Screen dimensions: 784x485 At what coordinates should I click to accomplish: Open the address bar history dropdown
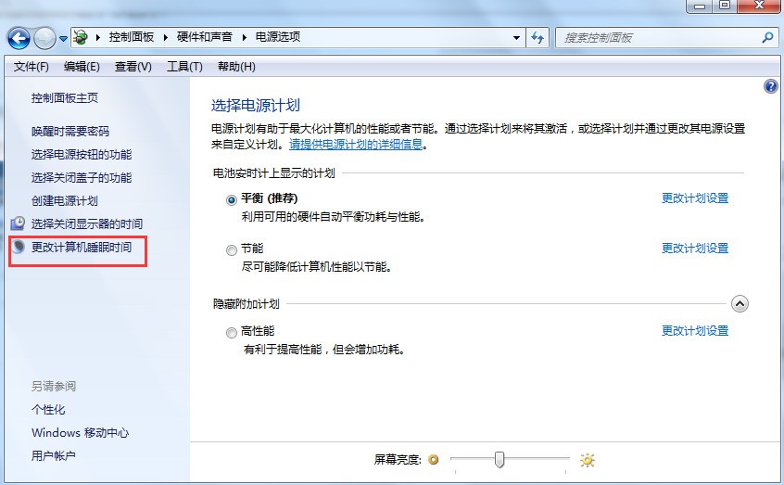point(516,37)
